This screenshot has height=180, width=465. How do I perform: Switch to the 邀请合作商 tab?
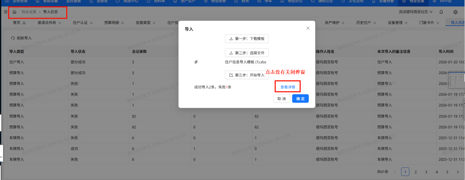pyautogui.click(x=47, y=23)
